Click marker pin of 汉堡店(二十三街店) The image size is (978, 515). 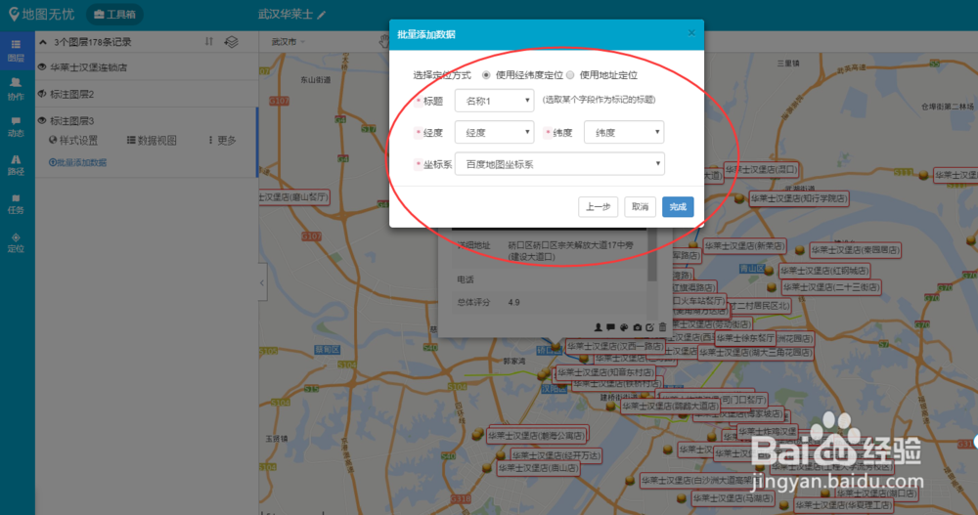[772, 287]
